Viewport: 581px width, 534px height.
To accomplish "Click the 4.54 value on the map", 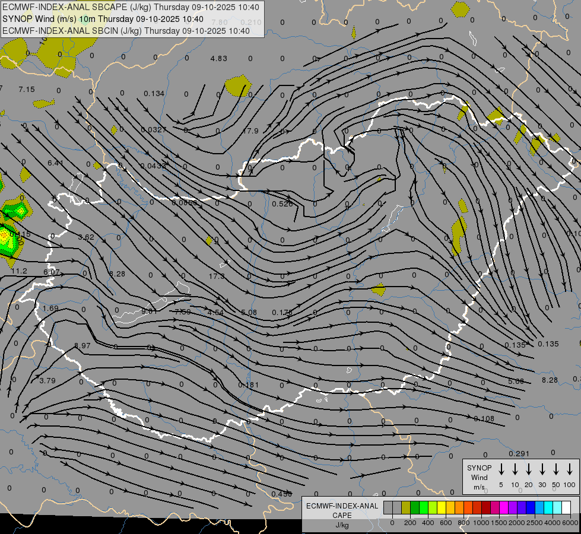I will [215, 313].
